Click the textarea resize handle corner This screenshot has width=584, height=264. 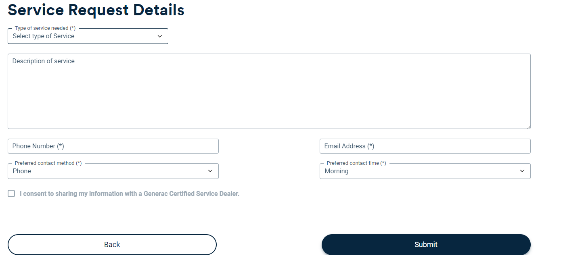529,127
